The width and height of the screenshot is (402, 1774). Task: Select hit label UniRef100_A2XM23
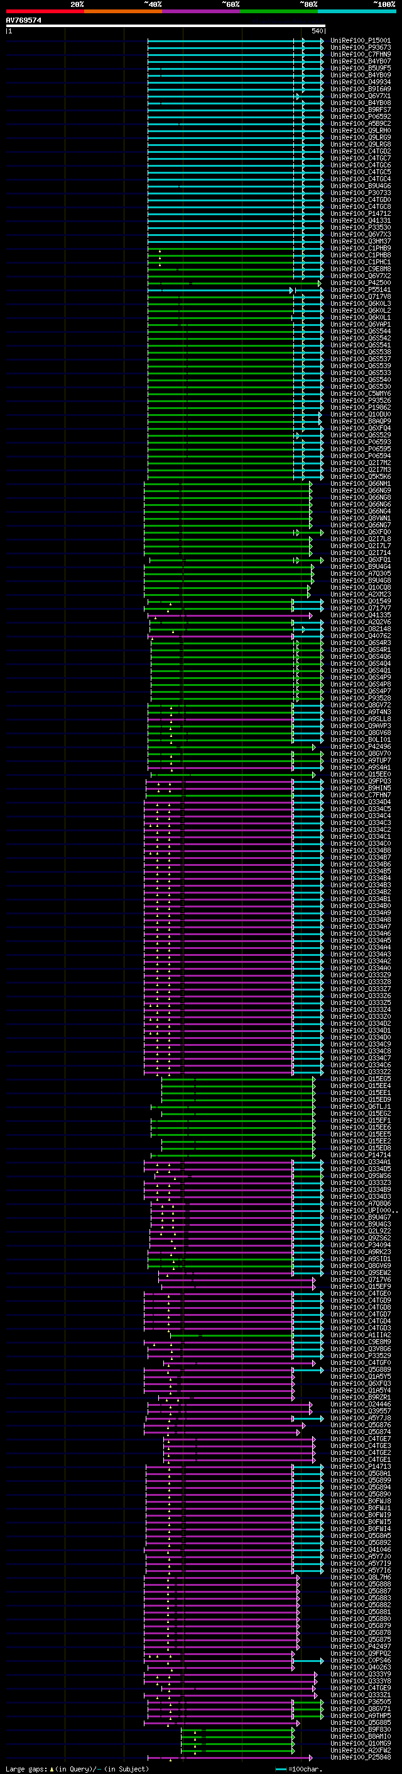pyautogui.click(x=361, y=594)
